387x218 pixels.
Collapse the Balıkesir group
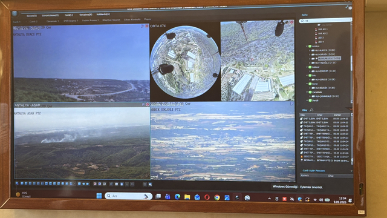click(x=307, y=67)
